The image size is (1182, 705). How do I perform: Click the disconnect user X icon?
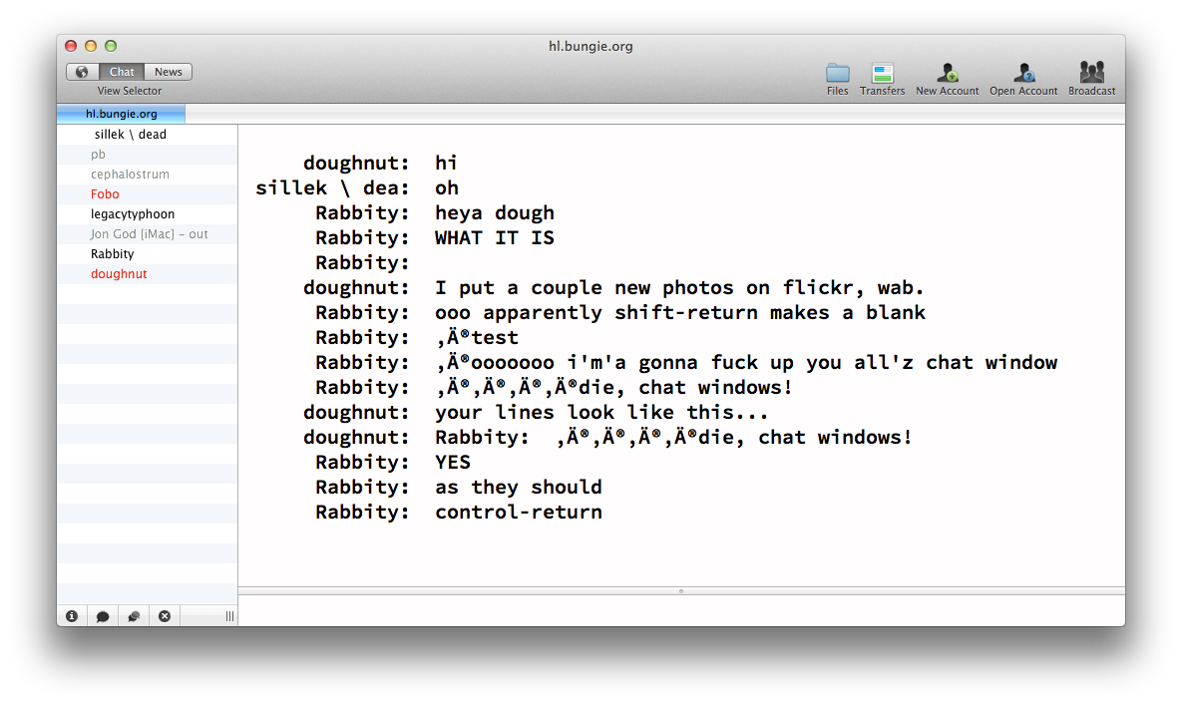[x=165, y=616]
